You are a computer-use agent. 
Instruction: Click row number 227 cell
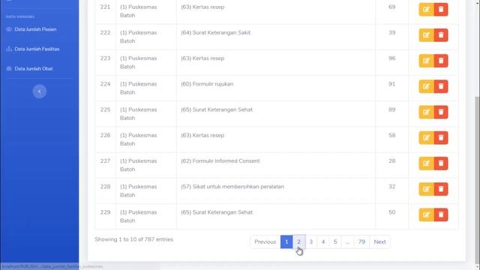click(105, 165)
